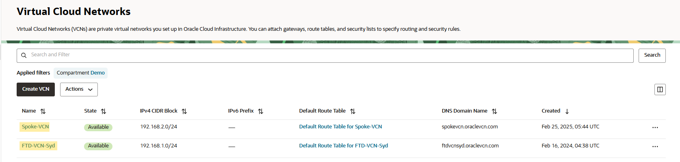This screenshot has width=680, height=162.
Task: Open actions menu for FTD-VCN-Syd row
Action: click(x=655, y=147)
